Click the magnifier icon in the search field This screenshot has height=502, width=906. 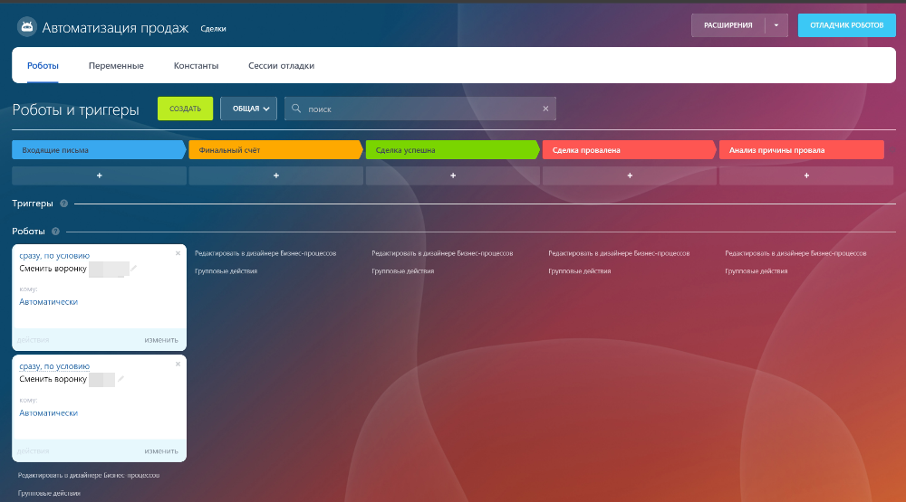point(295,109)
